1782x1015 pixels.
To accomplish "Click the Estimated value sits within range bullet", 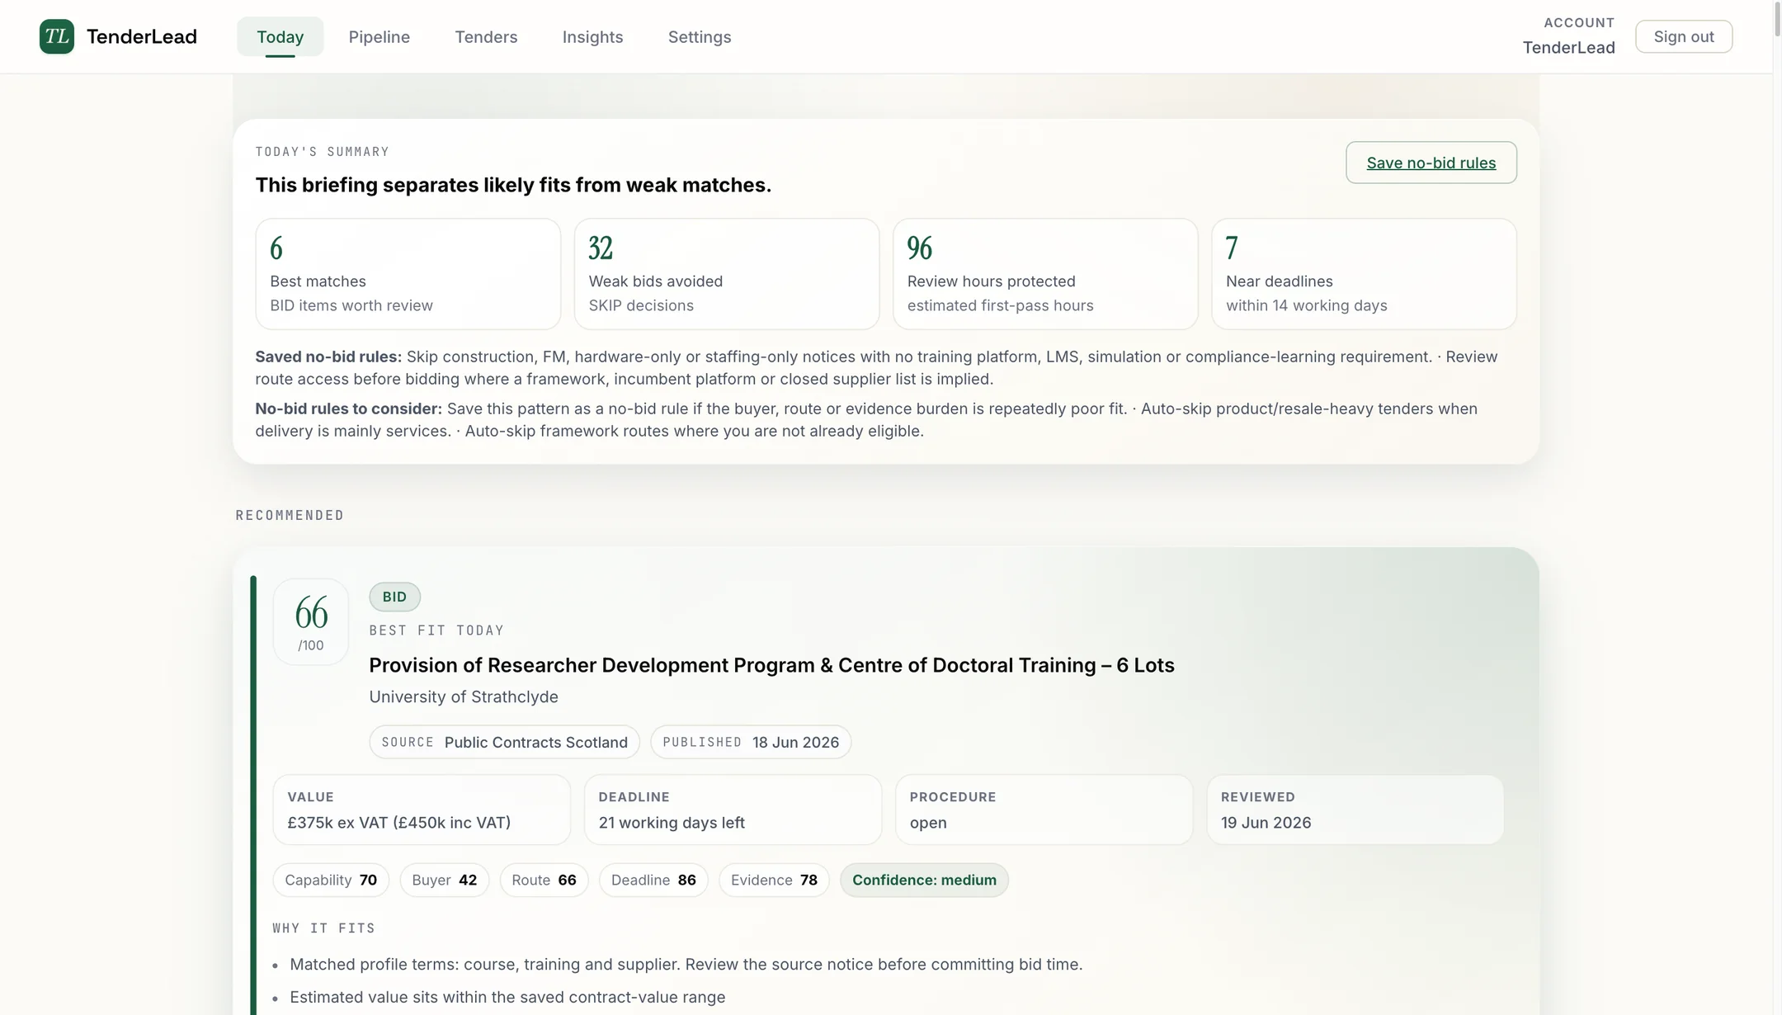I will [x=507, y=997].
